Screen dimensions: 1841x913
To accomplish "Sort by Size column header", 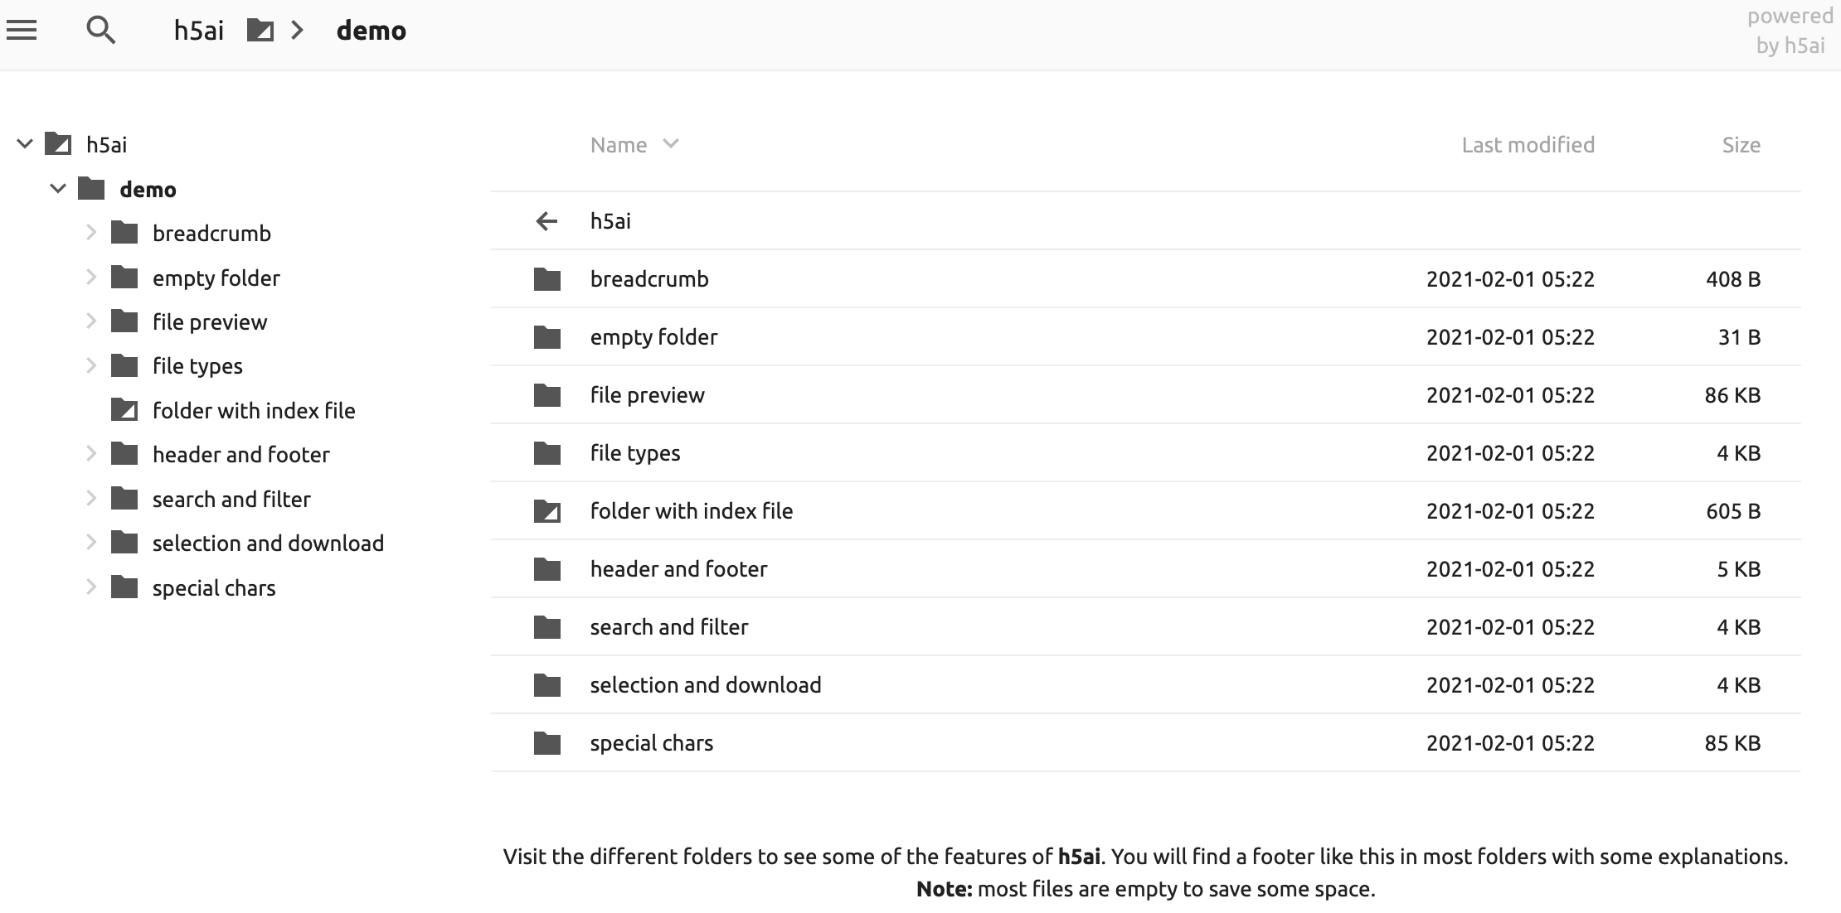I will click(x=1741, y=145).
